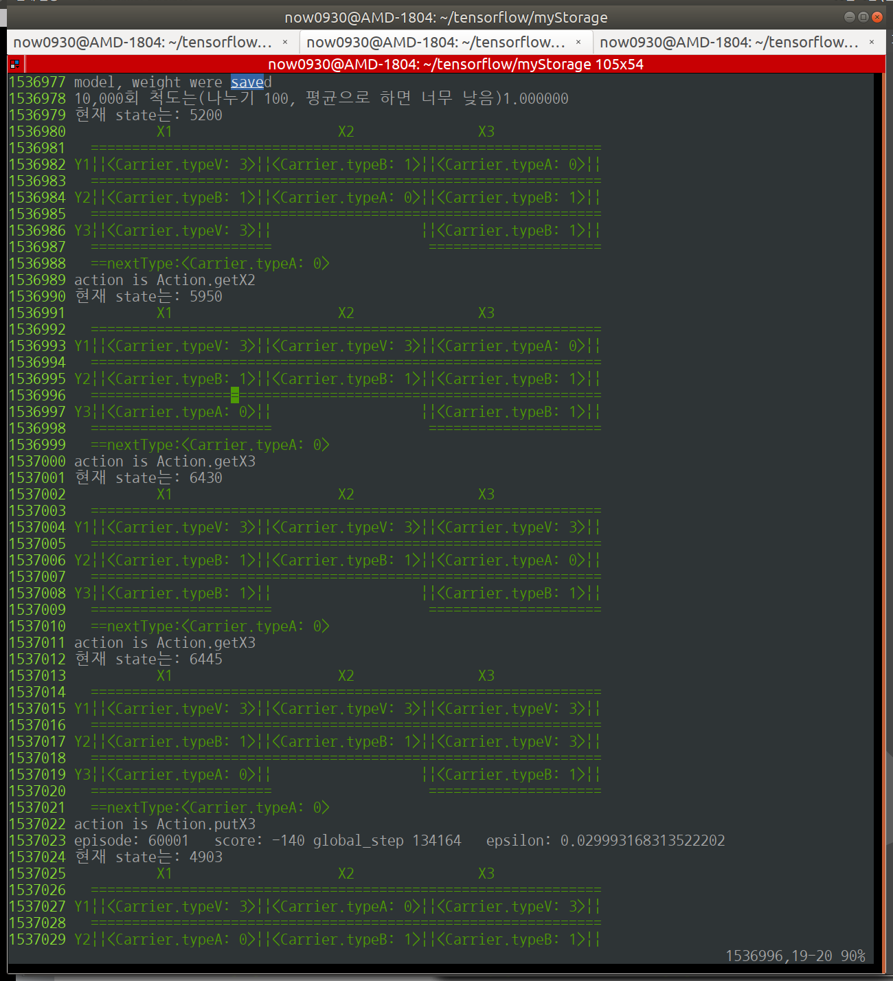The width and height of the screenshot is (893, 981).
Task: Select the middle terminal tab
Action: 436,43
